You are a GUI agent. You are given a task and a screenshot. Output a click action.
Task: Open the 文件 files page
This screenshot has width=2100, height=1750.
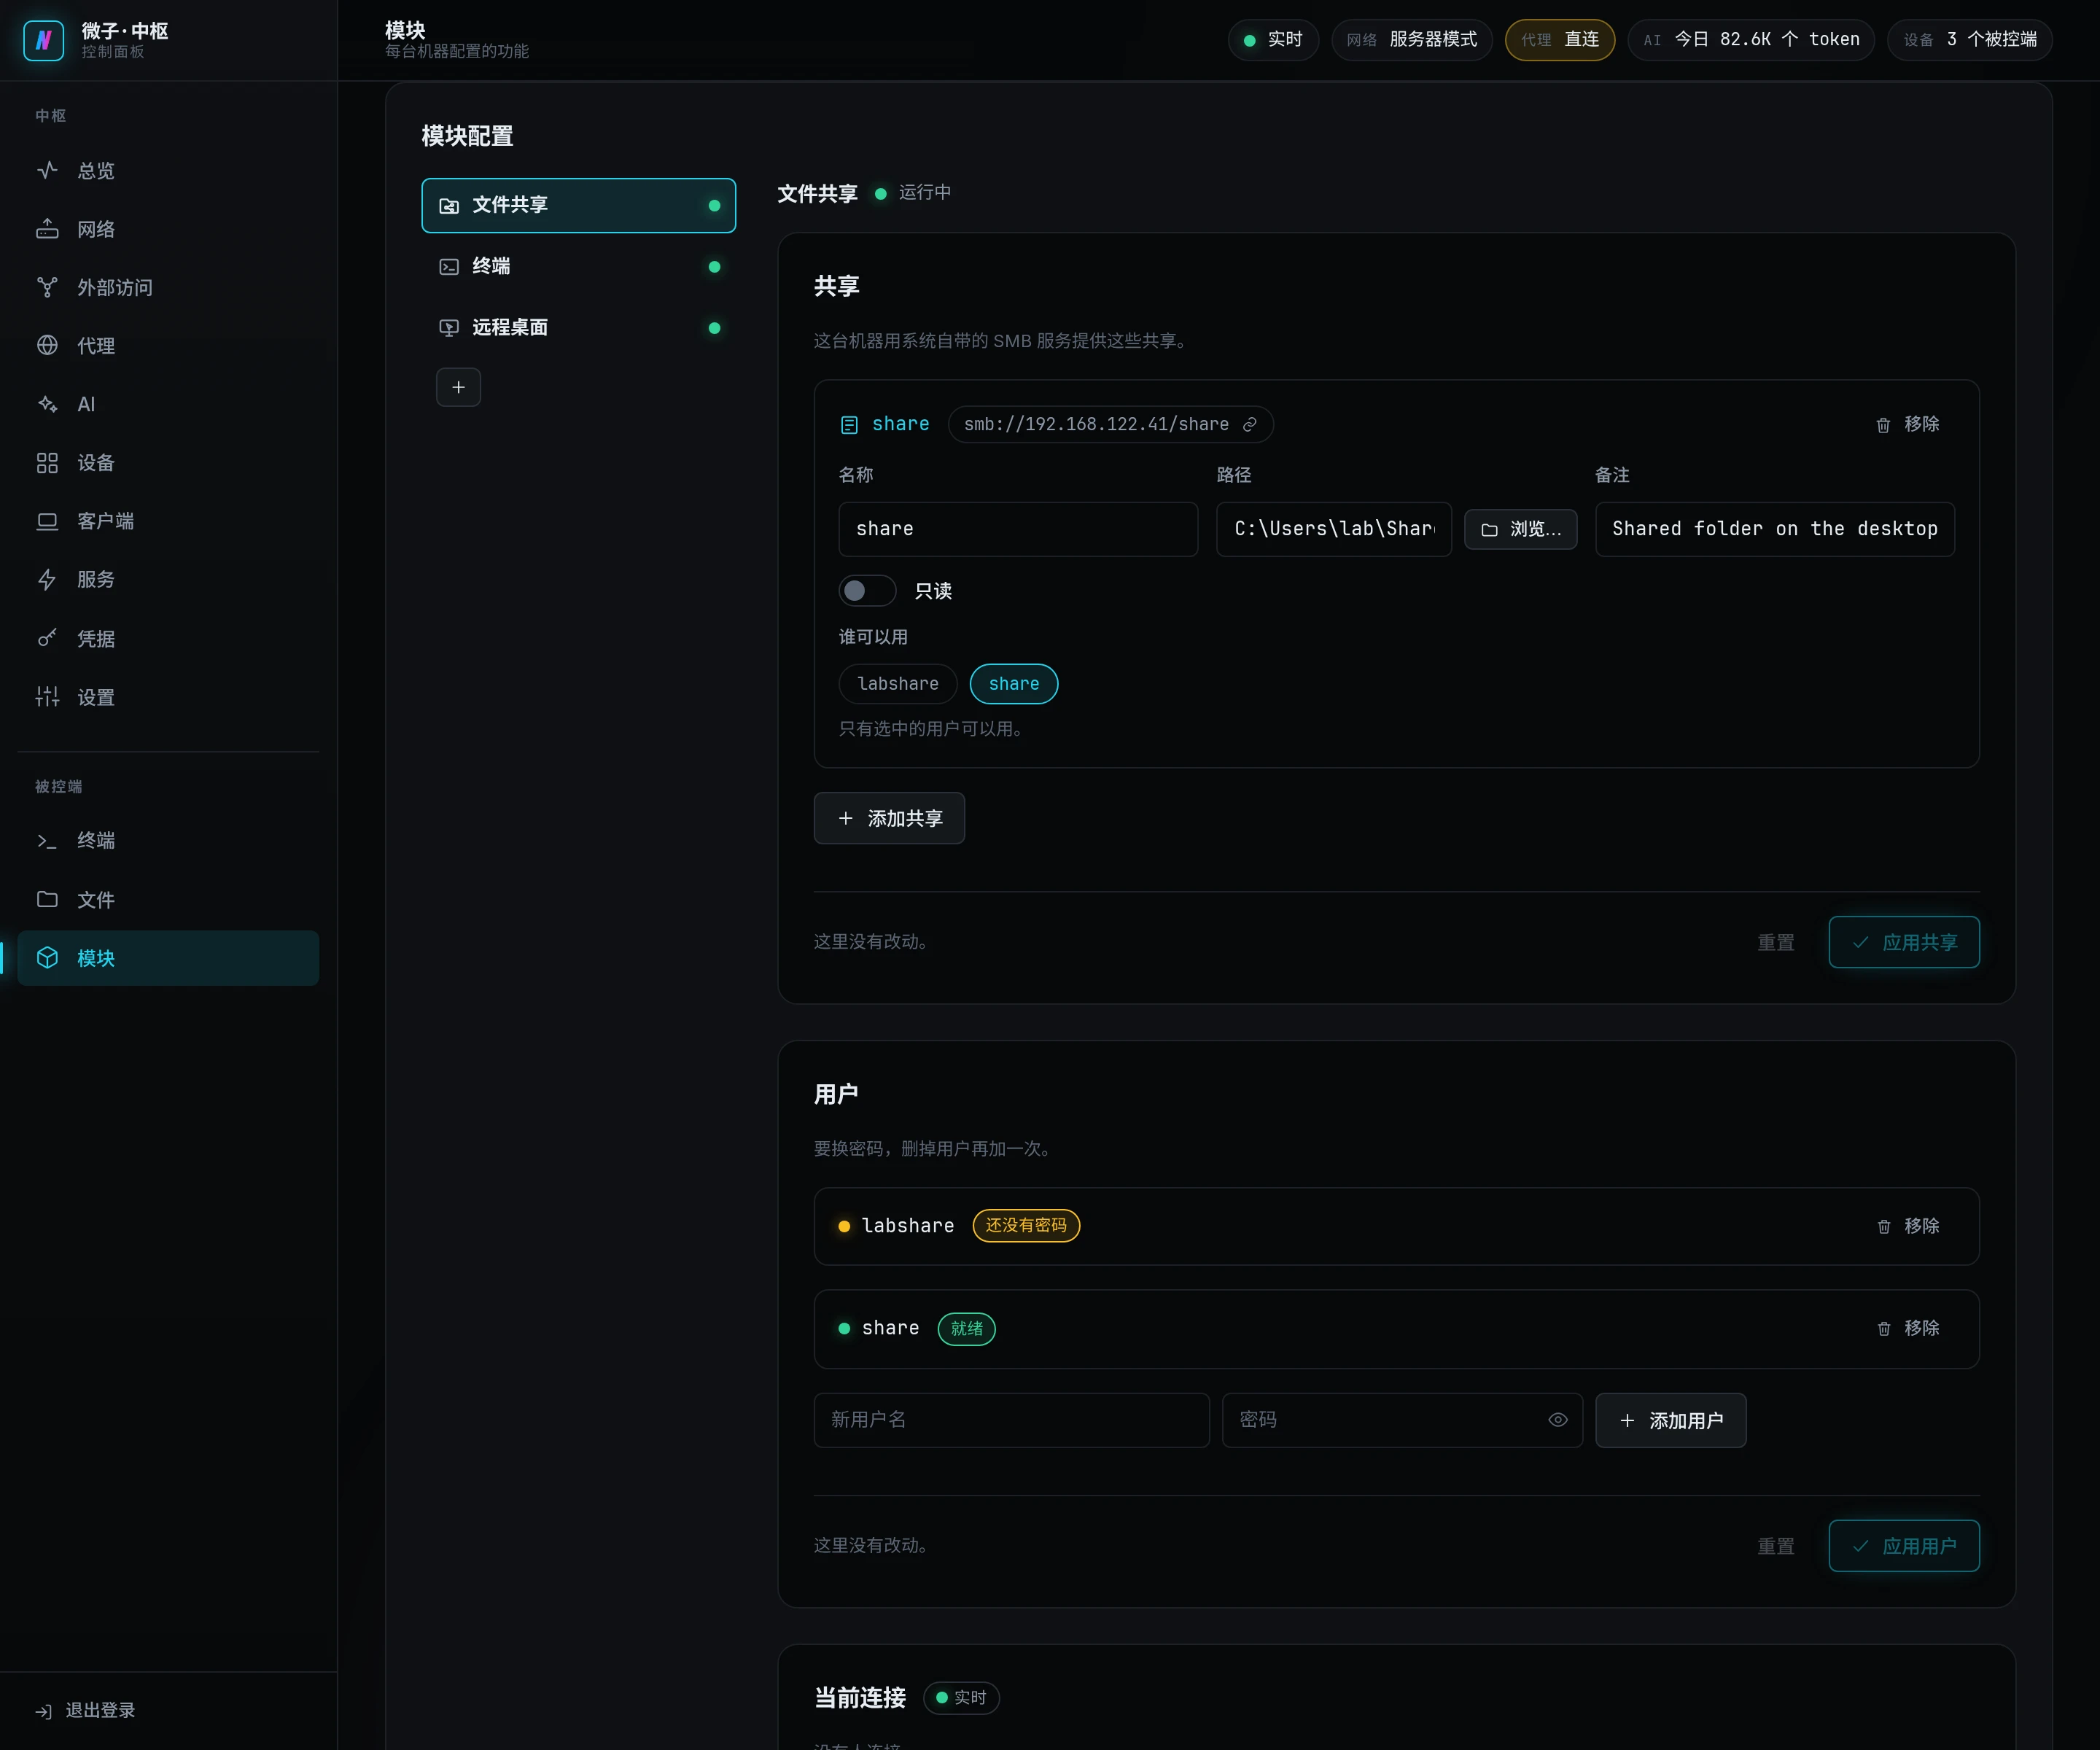pyautogui.click(x=168, y=899)
